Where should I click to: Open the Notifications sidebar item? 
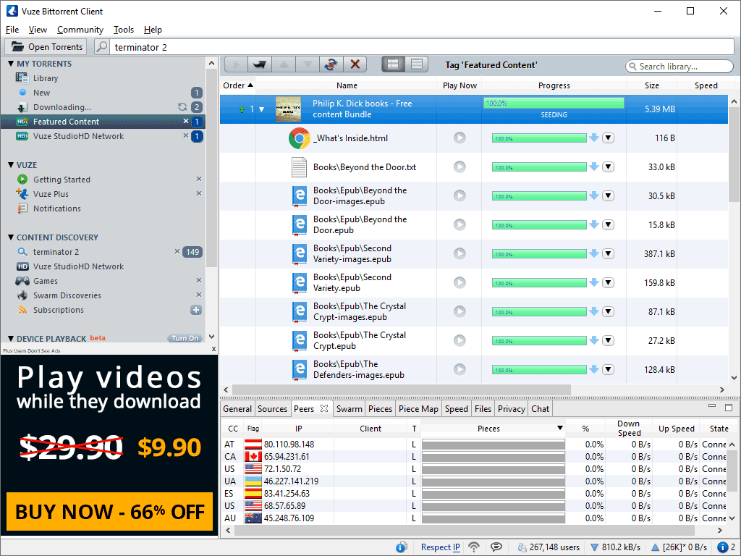(56, 208)
